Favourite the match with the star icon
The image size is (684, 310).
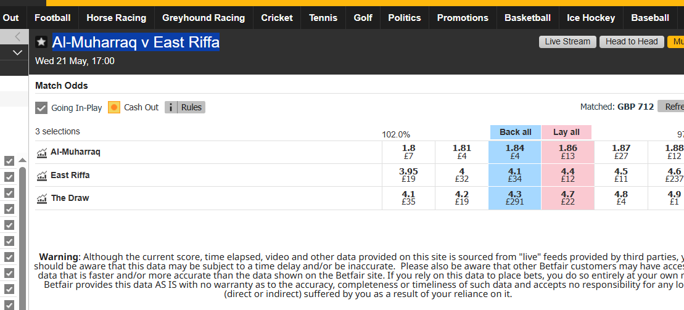(41, 42)
